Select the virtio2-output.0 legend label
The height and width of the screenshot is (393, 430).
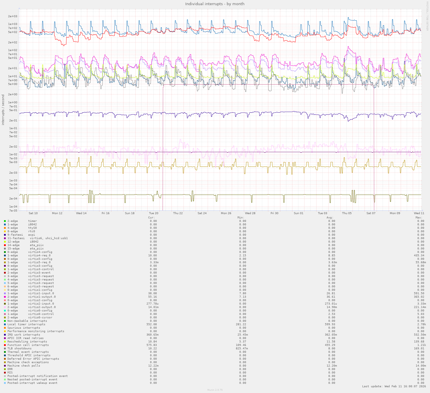click(42, 307)
